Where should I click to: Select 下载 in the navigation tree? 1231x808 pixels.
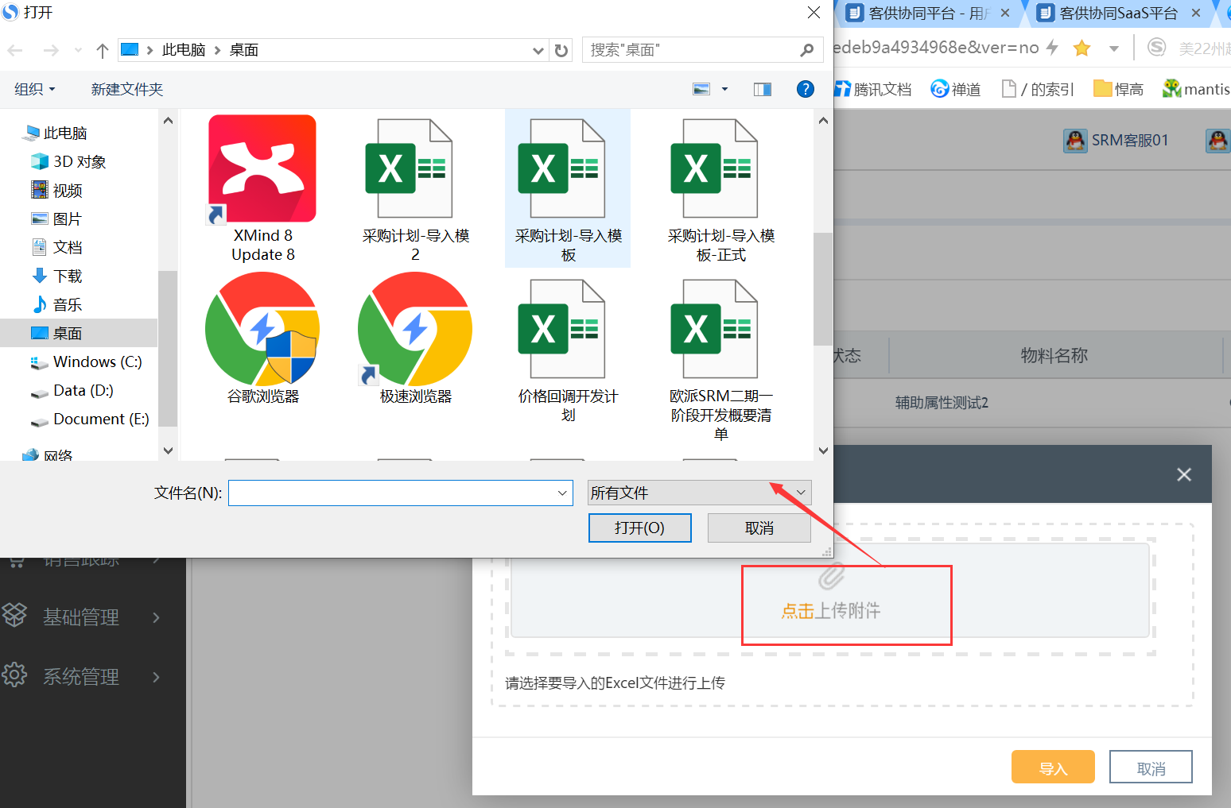(57, 276)
